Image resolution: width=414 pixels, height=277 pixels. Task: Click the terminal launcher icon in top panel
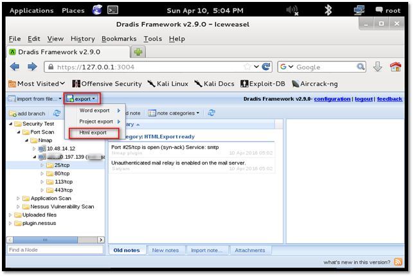tap(114, 10)
